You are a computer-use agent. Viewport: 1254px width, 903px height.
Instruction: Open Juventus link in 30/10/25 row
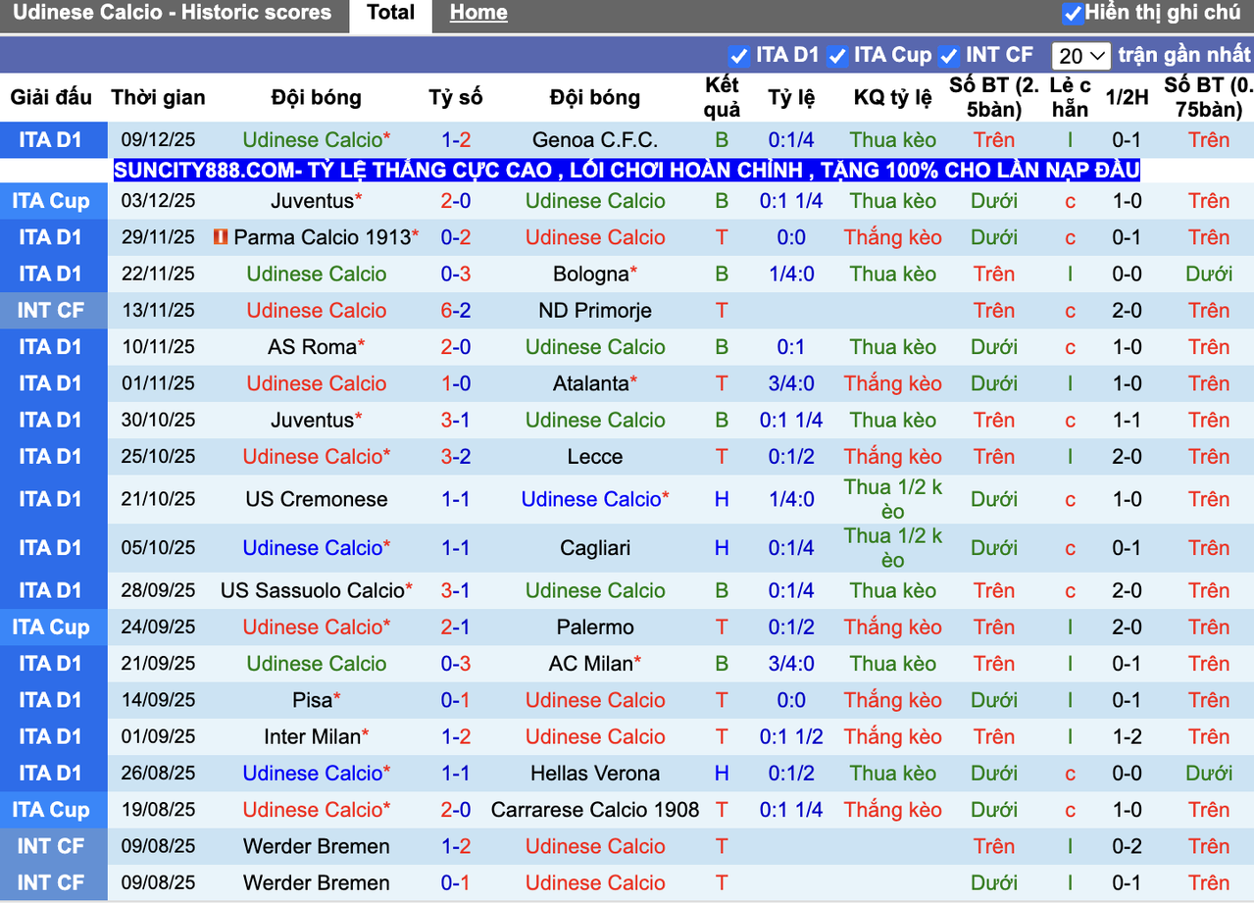pyautogui.click(x=312, y=420)
